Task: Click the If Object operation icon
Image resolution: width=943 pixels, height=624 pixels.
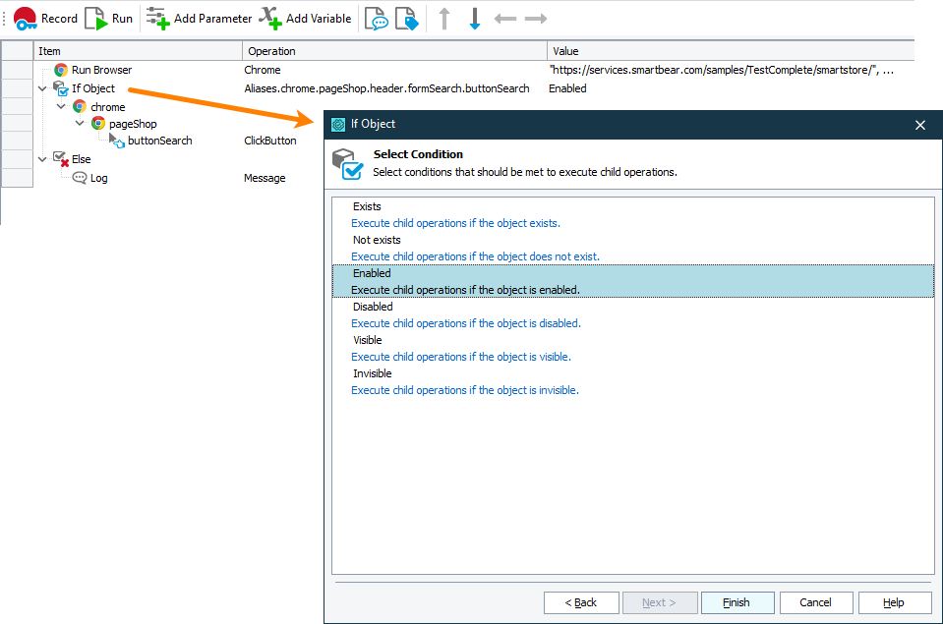Action: pos(61,89)
